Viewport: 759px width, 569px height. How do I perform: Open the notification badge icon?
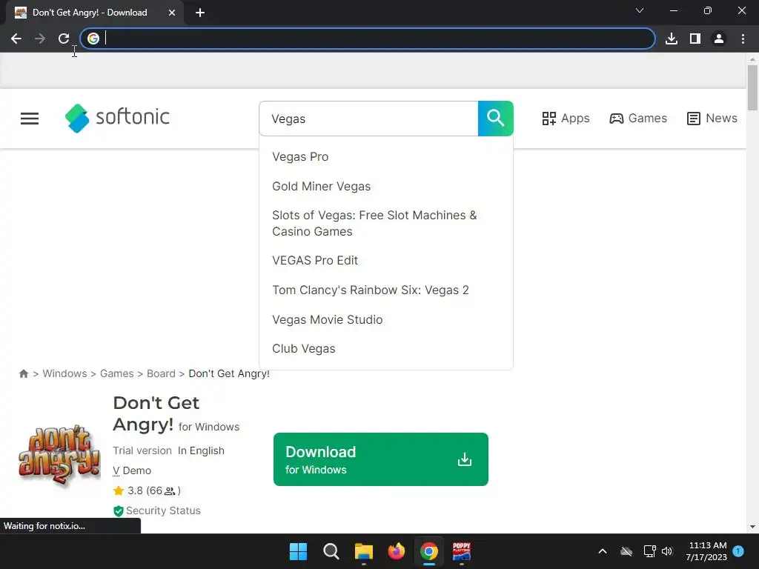(738, 551)
